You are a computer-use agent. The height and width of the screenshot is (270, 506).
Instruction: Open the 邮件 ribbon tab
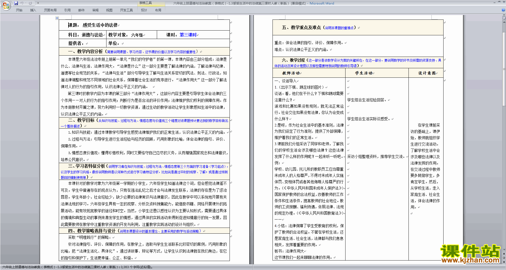pyautogui.click(x=81, y=10)
